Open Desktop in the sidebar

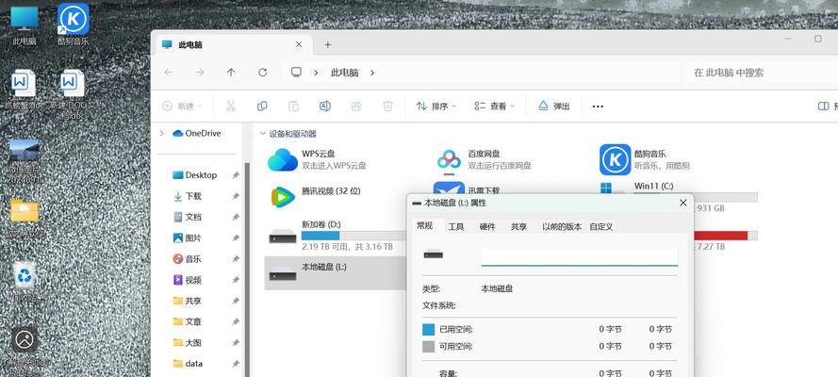[x=195, y=175]
